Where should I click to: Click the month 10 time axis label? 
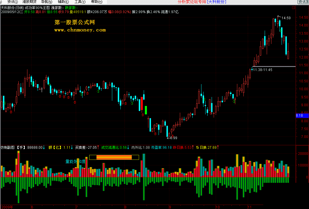(x=217, y=207)
